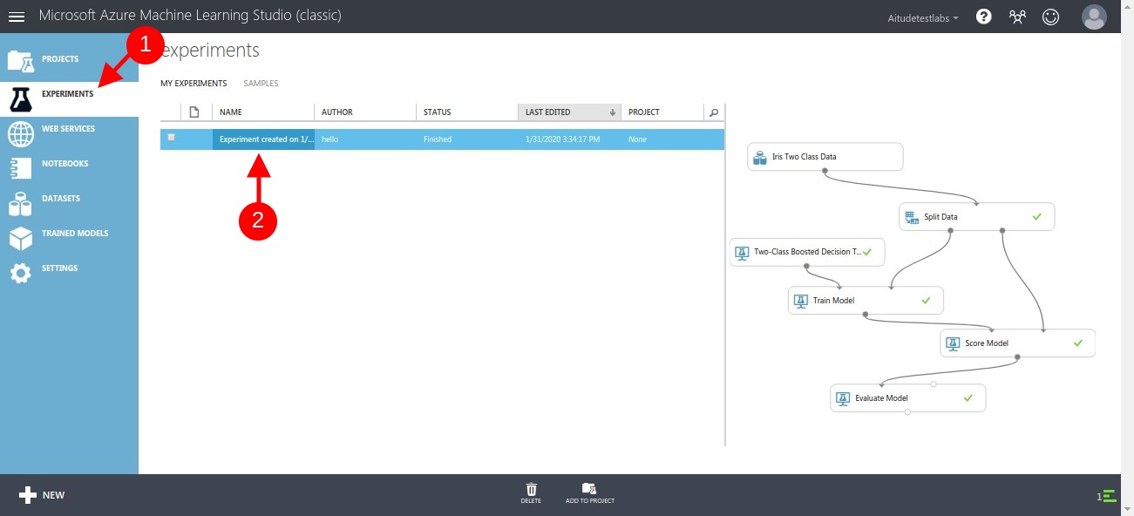Delete the selected experiment using the trash icon

pyautogui.click(x=531, y=492)
